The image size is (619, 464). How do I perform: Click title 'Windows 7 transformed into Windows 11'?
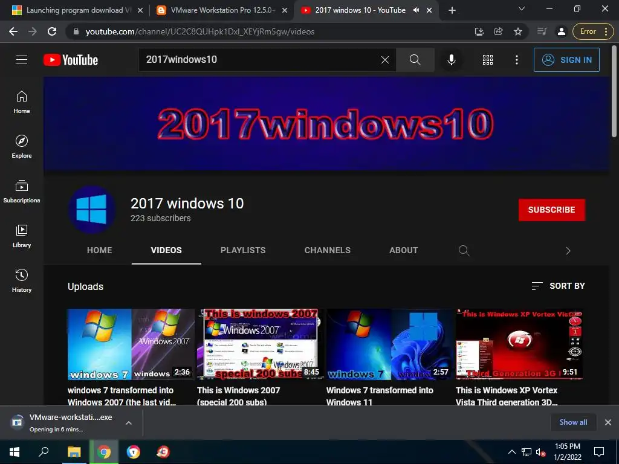click(380, 396)
